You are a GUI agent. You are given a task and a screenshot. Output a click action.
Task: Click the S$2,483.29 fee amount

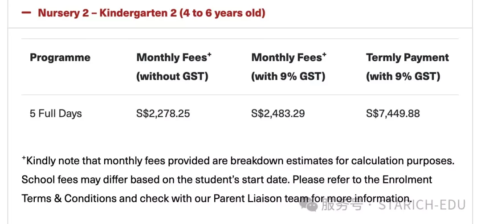tap(278, 114)
